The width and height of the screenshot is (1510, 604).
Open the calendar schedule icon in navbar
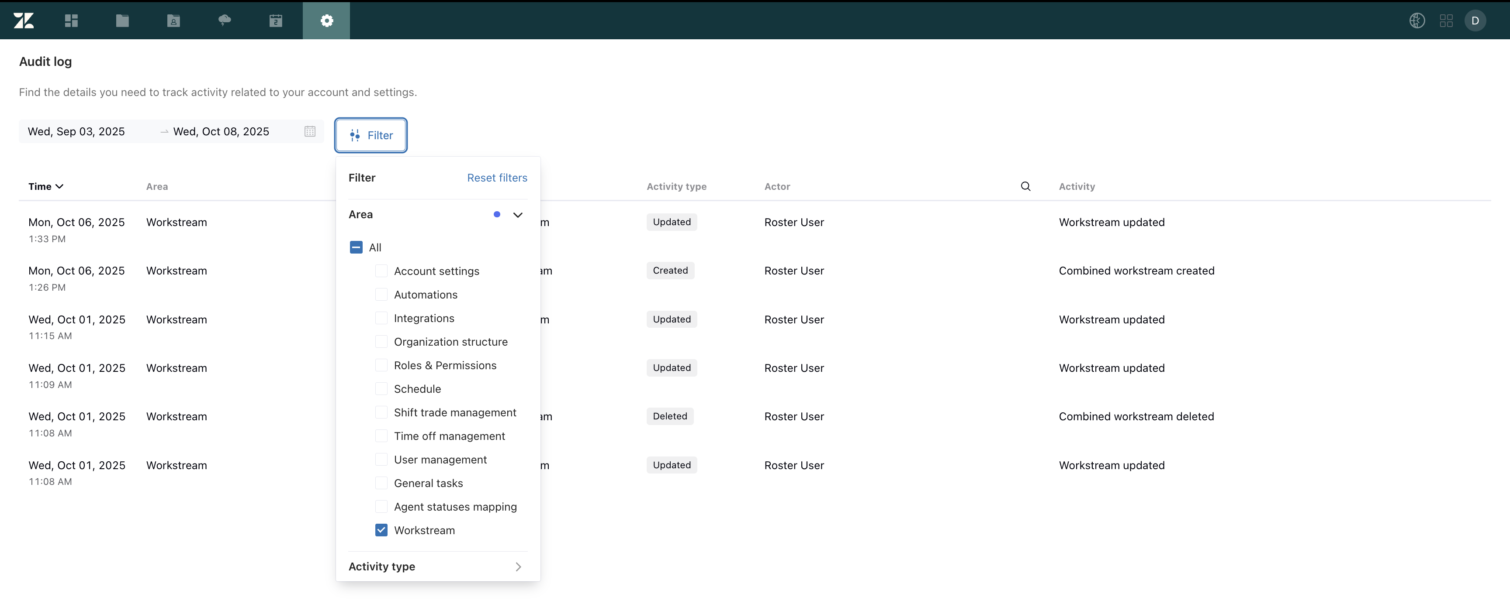[x=276, y=21]
